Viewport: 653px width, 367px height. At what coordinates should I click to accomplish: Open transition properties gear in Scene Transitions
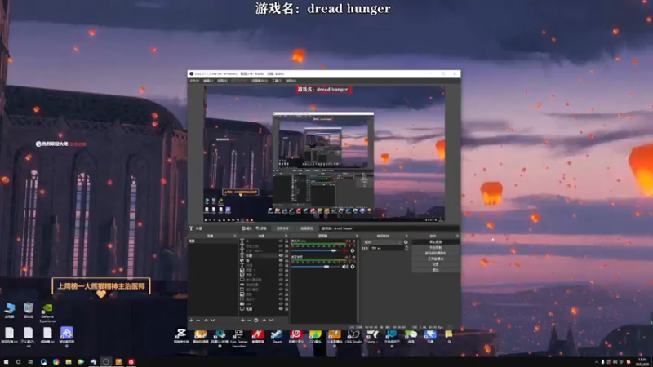click(406, 241)
